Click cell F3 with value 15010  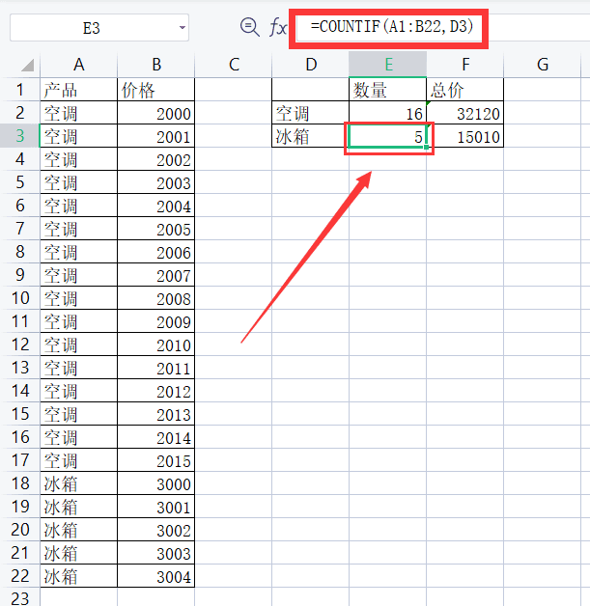click(465, 136)
